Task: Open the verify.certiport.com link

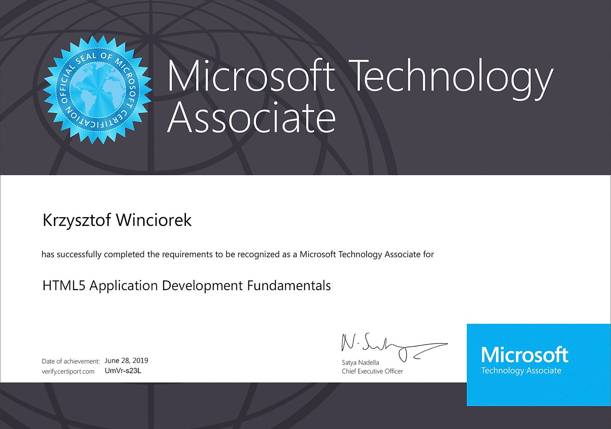Action: coord(68,372)
